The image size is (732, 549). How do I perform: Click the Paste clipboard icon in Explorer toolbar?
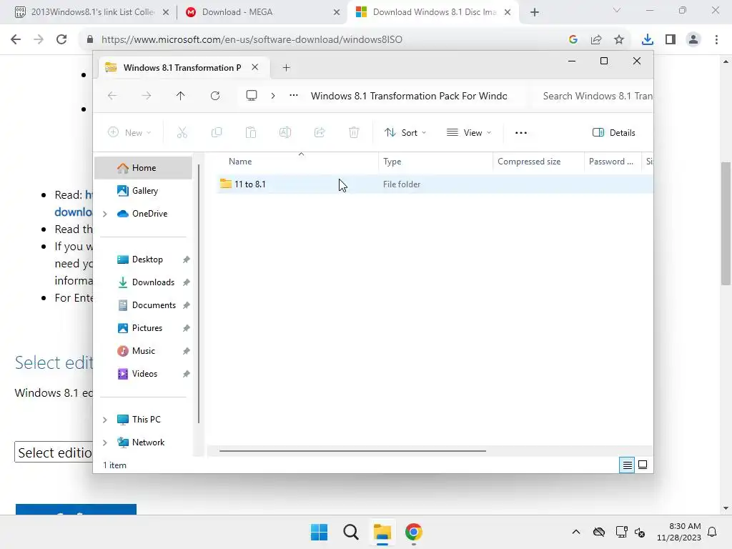[251, 132]
